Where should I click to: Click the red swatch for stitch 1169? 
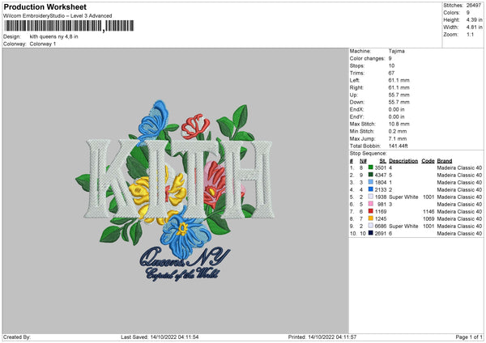click(x=370, y=211)
